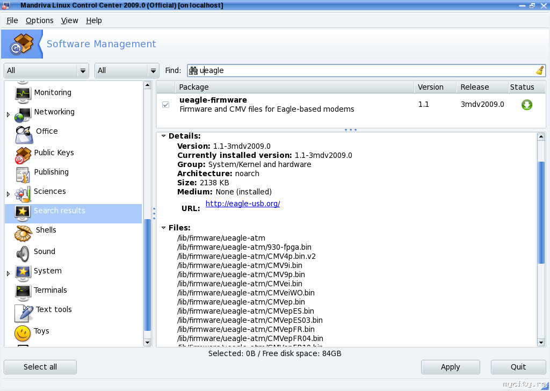Click the Apply button

(x=451, y=367)
